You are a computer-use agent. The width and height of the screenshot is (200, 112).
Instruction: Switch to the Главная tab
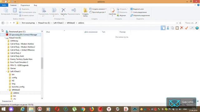click(x=13, y=5)
